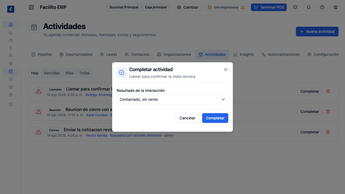Close the Completar actividad dialog
The height and width of the screenshot is (194, 345).
[x=226, y=70]
